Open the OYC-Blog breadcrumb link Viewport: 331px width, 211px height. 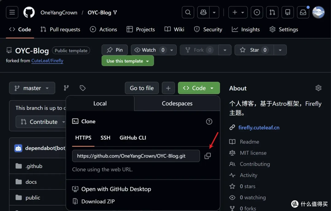point(99,13)
